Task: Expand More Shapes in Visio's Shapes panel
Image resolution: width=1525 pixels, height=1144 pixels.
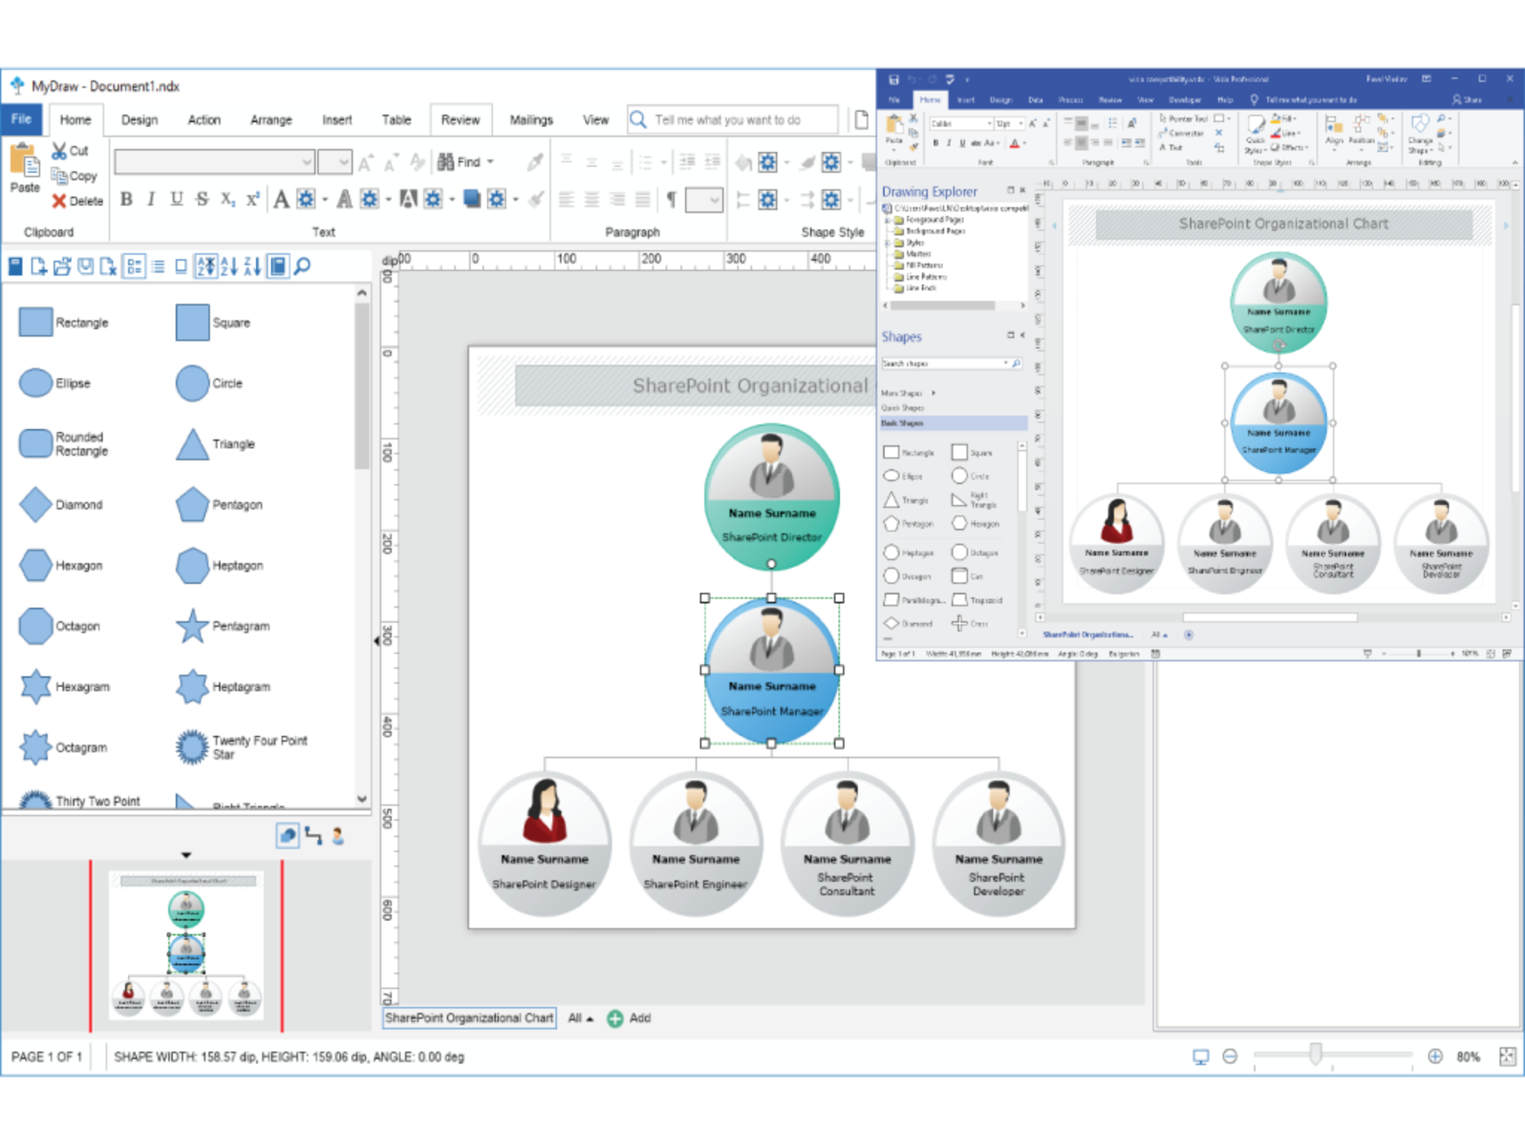Action: coord(902,393)
